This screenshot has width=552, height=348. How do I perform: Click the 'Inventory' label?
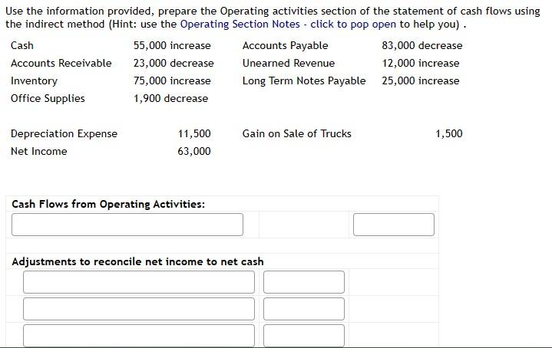click(x=34, y=80)
